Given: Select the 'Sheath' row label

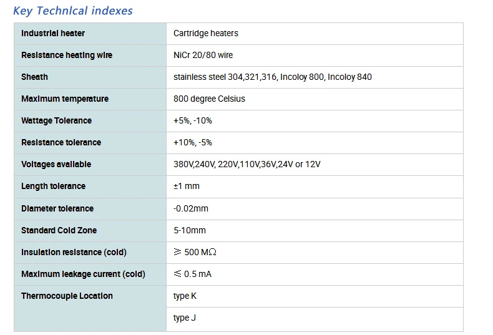Looking at the screenshot, I should click(x=34, y=77).
